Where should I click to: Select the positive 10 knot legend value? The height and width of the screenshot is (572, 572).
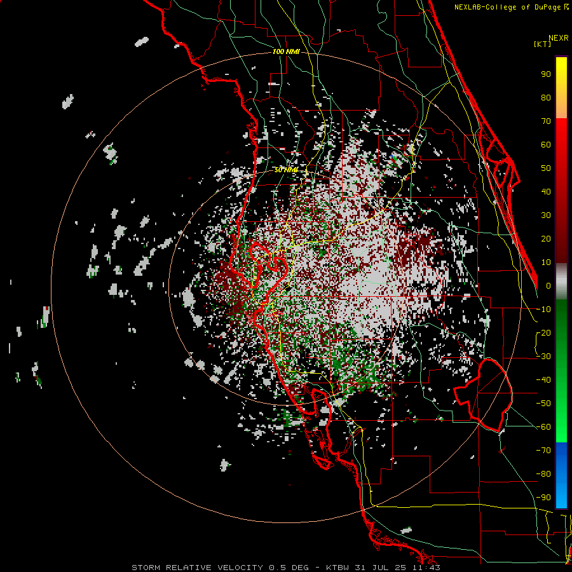(546, 262)
